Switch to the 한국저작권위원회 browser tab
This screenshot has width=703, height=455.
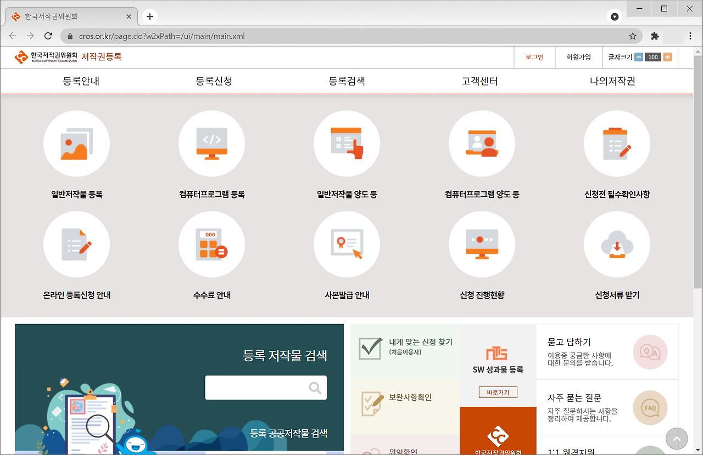(x=66, y=16)
